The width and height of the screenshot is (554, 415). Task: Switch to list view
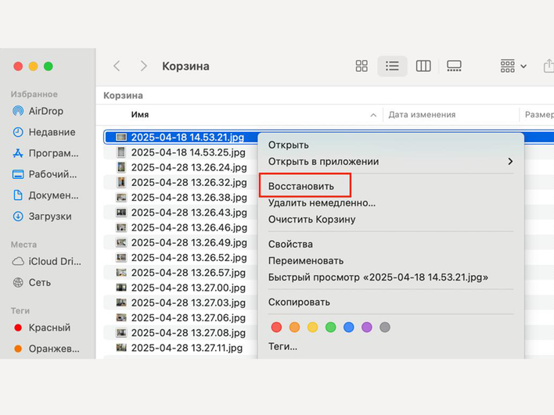click(x=392, y=66)
